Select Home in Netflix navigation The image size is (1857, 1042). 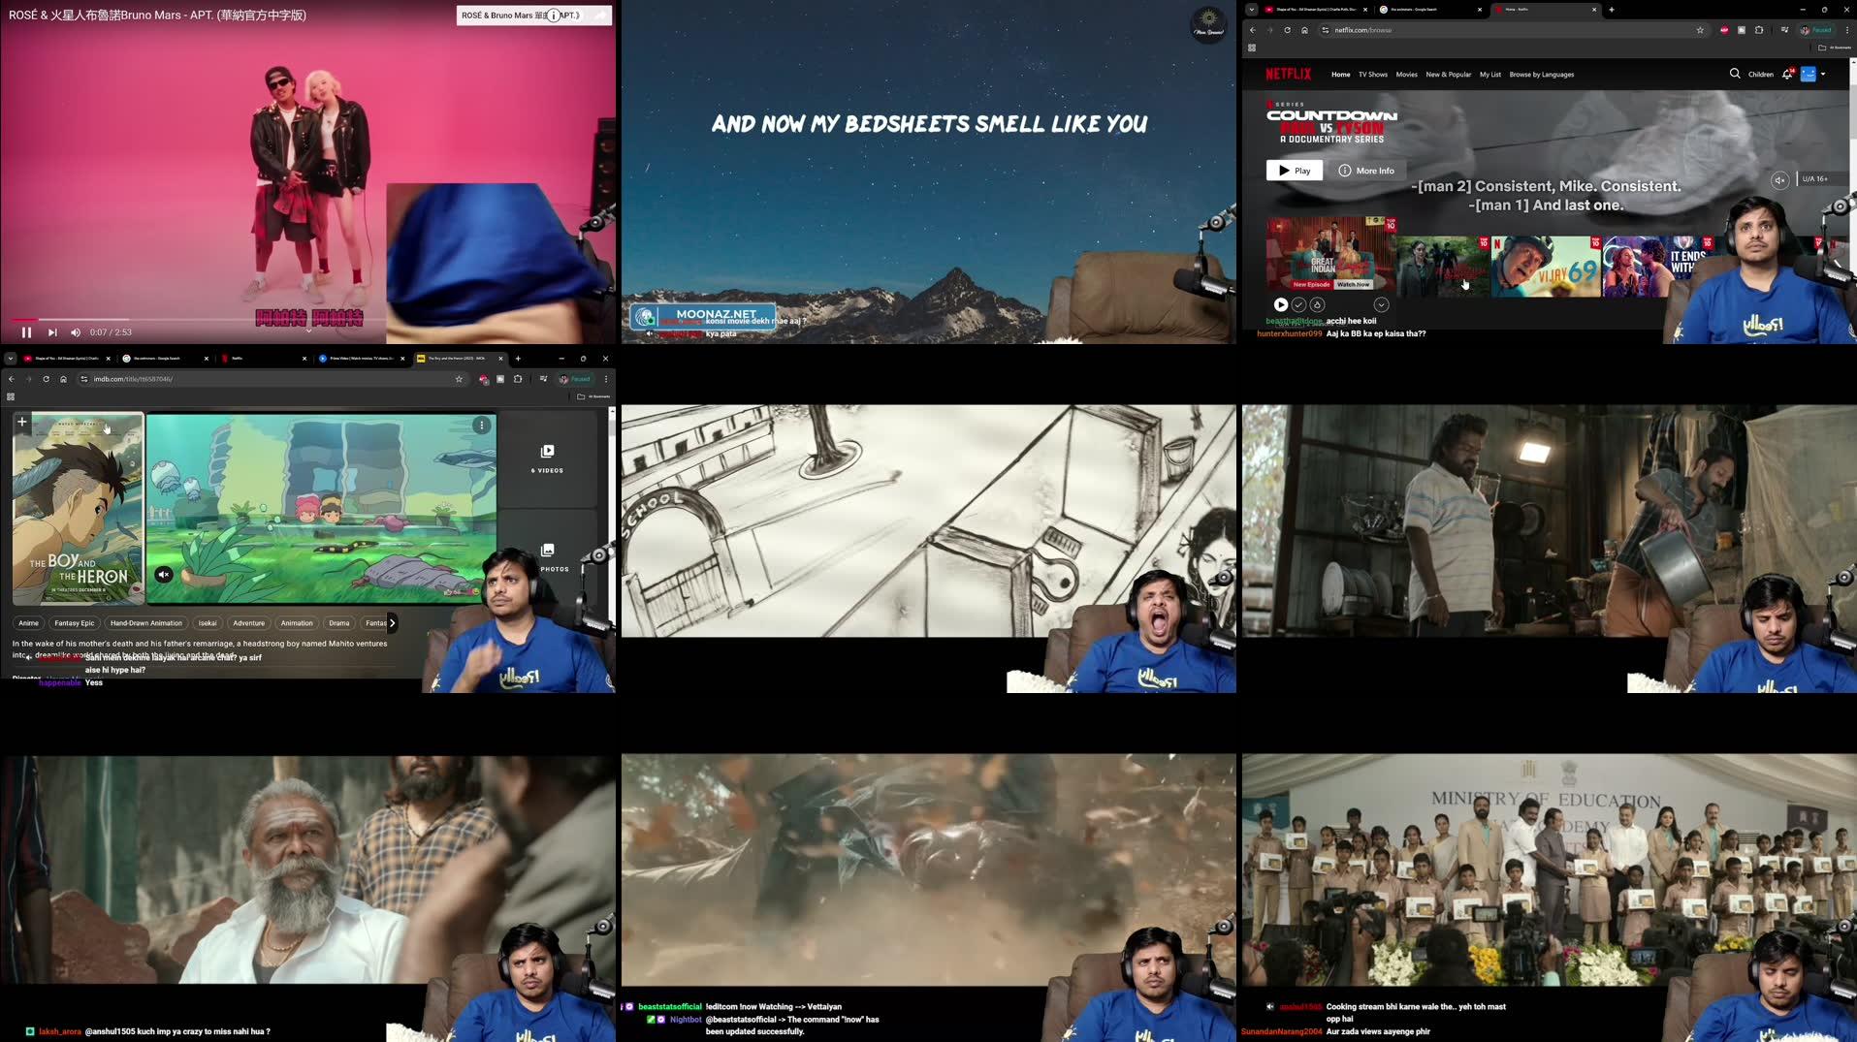pyautogui.click(x=1340, y=75)
